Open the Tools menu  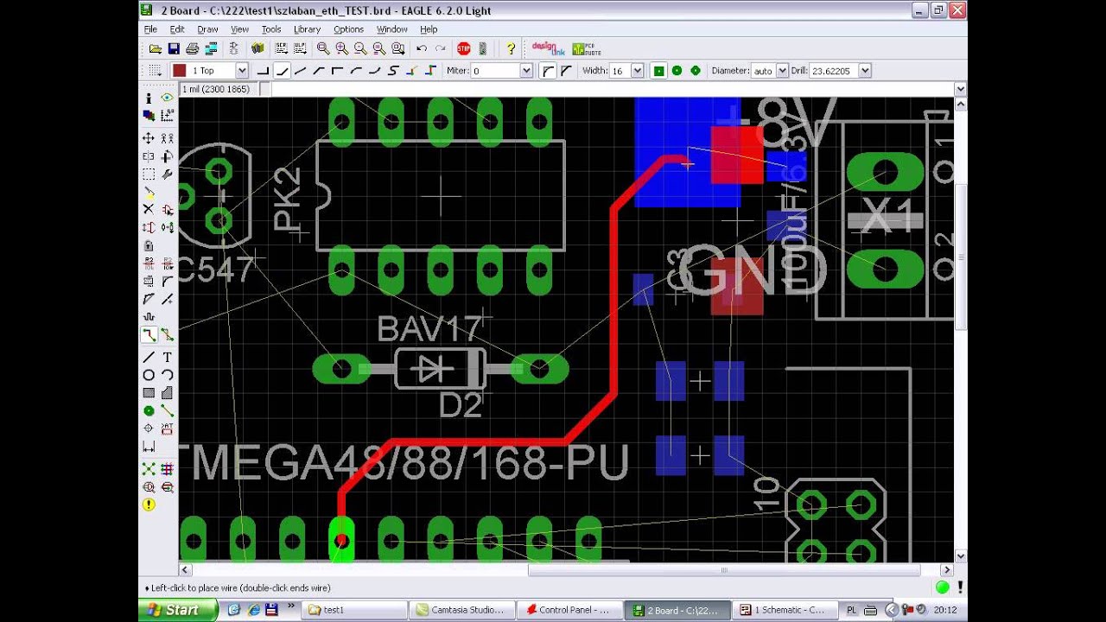(x=271, y=29)
